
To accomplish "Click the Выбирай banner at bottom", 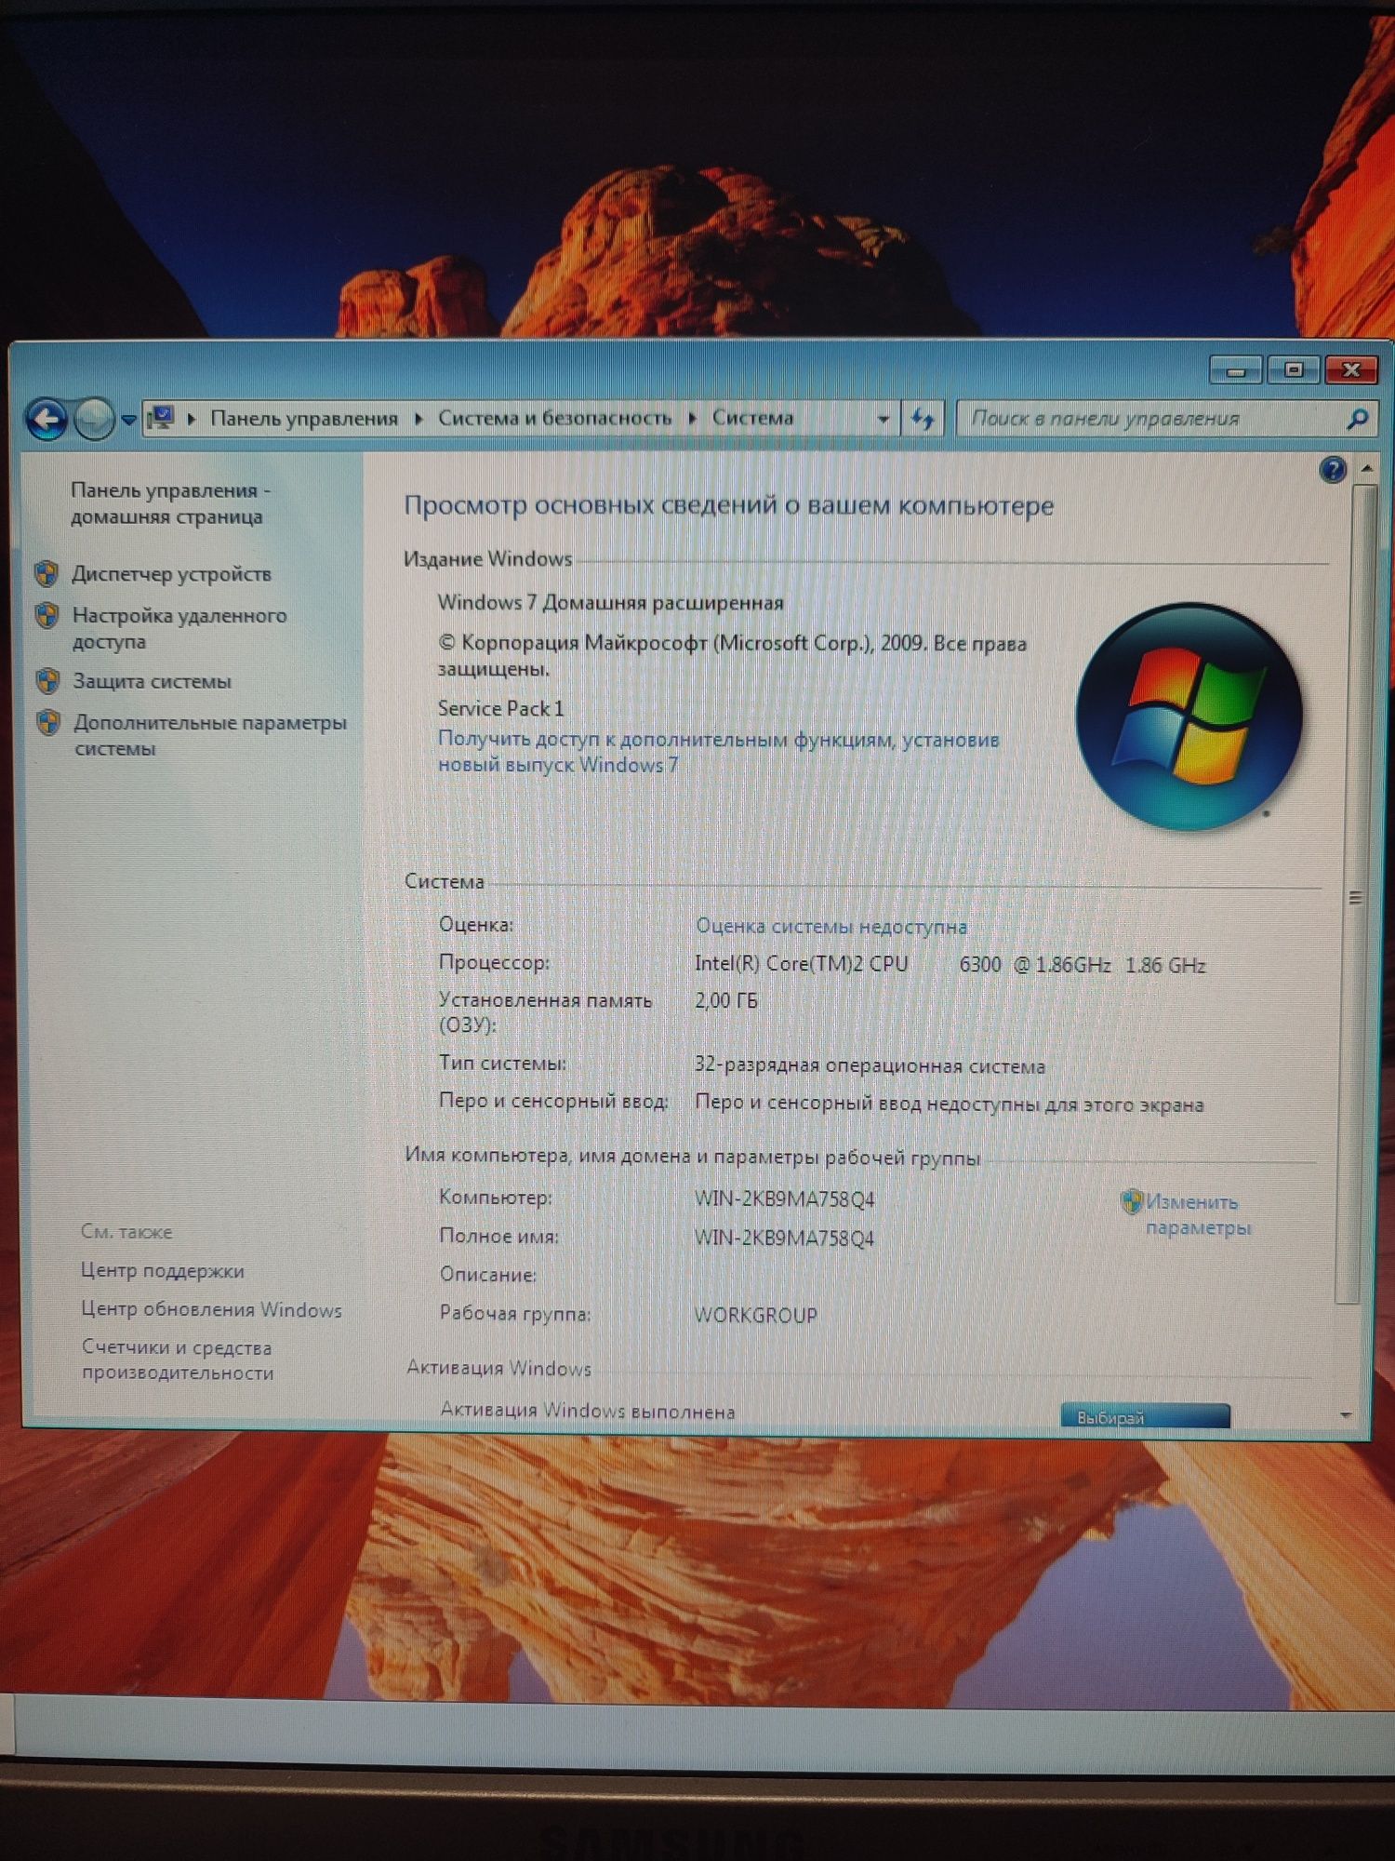I will point(1145,1416).
